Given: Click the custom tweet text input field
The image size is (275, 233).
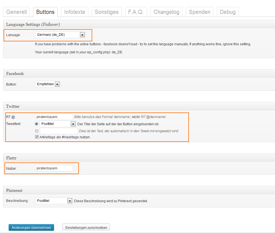Looking at the screenshot, I should click(x=59, y=131).
